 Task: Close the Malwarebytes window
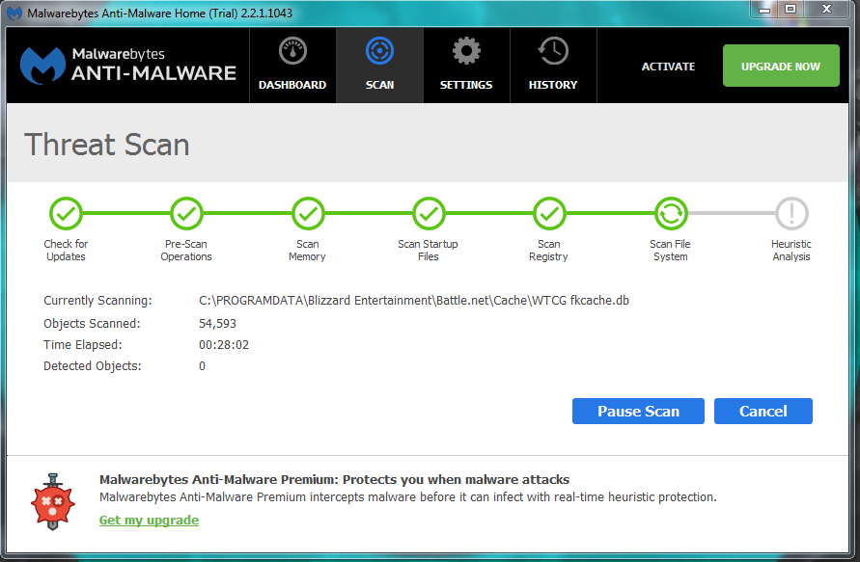pos(827,10)
